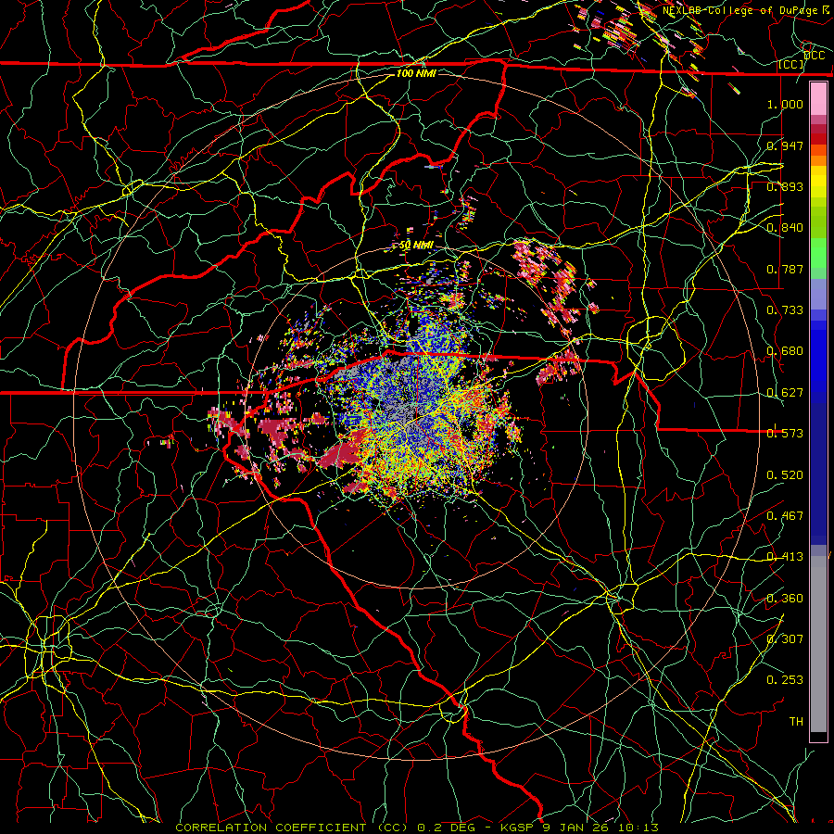This screenshot has height=834, width=834.
Task: Click the CC legend header label
Action: click(791, 65)
